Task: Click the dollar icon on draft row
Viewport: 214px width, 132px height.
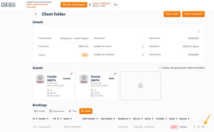Action: point(194,127)
